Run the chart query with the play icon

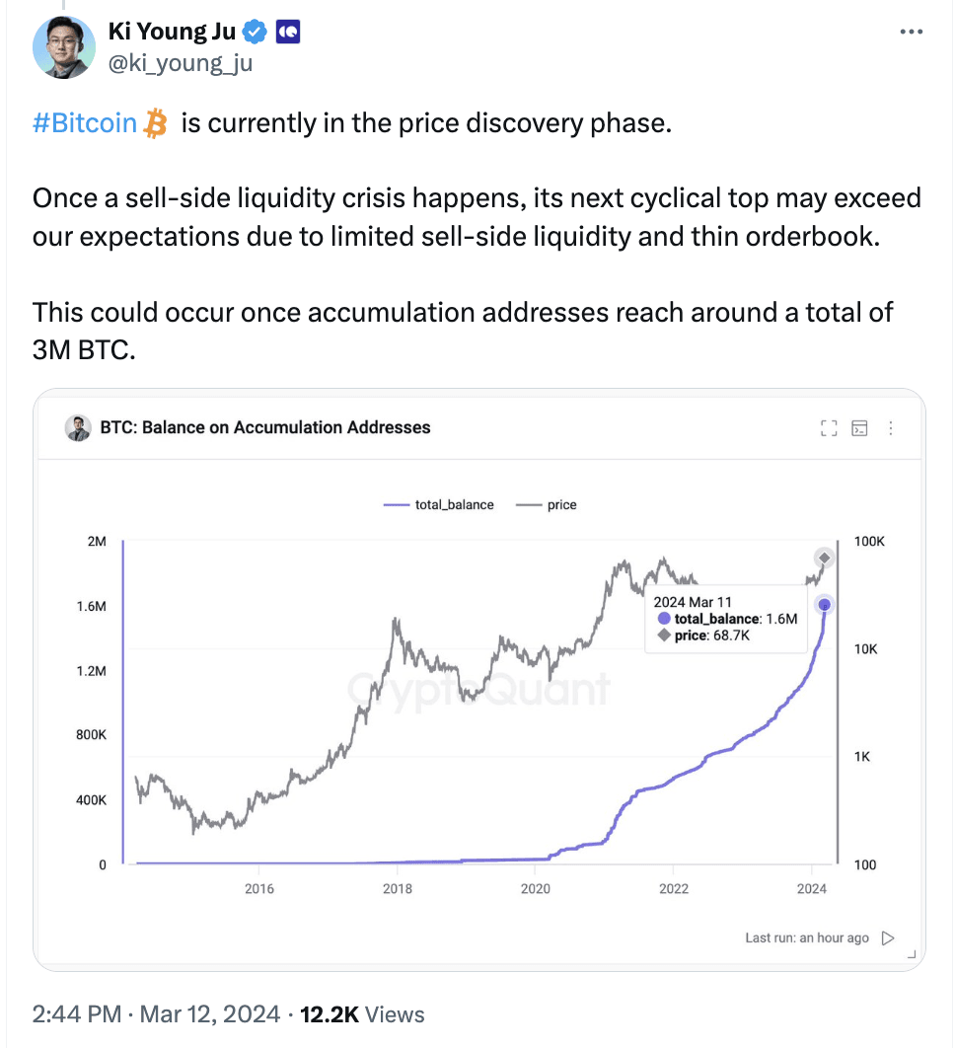pyautogui.click(x=887, y=938)
